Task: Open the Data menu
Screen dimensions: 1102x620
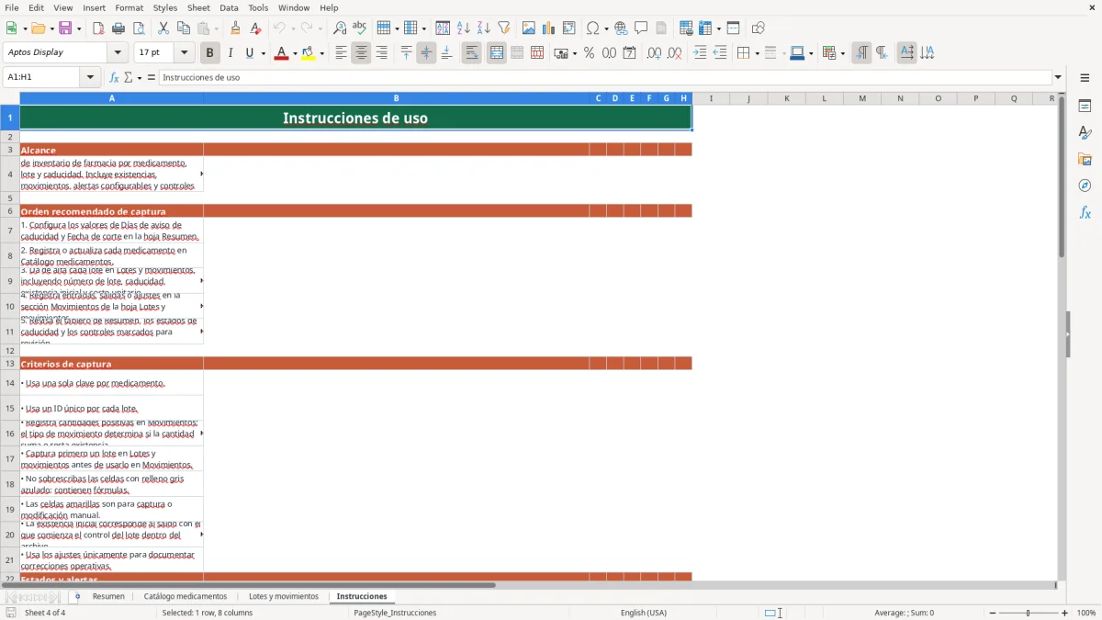Action: coord(229,7)
